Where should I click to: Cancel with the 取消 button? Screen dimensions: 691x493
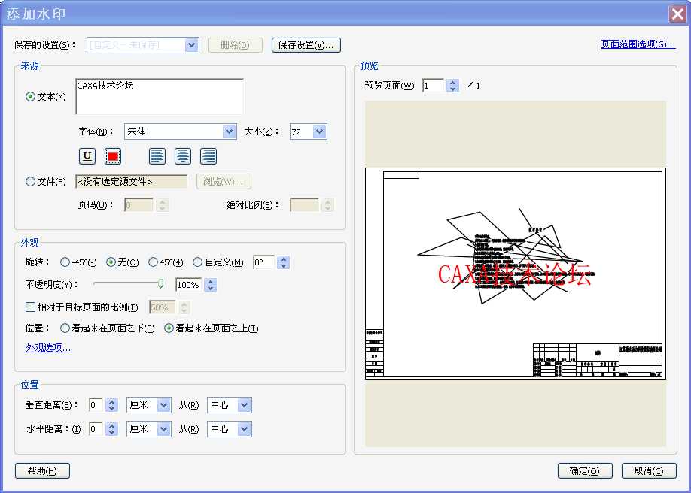click(649, 470)
